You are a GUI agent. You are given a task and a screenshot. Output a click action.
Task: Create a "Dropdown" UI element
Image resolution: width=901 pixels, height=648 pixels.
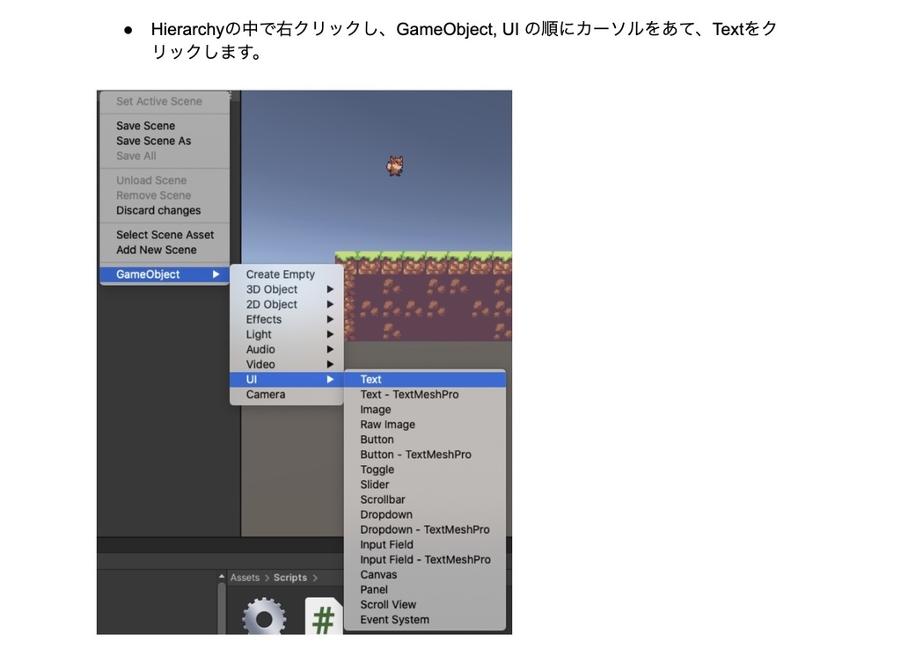(386, 514)
